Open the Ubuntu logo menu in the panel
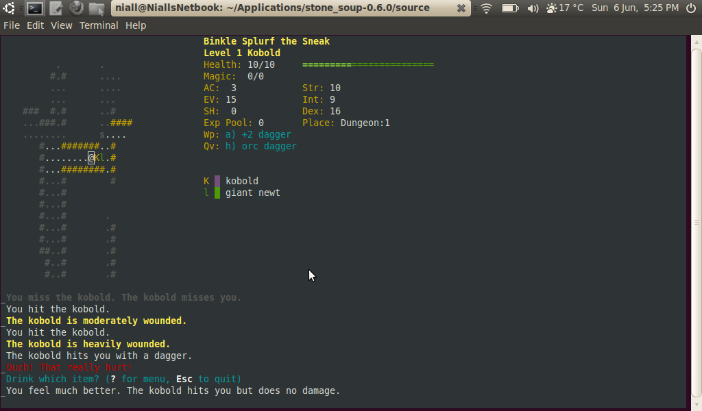The height and width of the screenshot is (411, 702). point(9,8)
